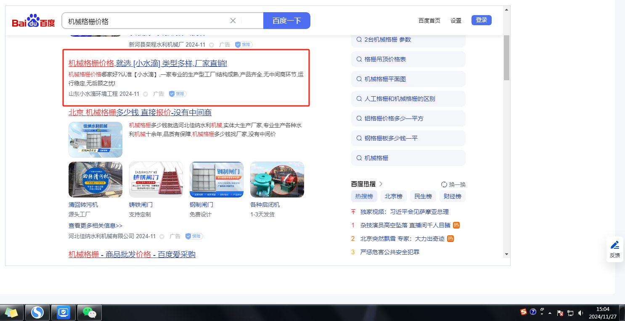Open the 清回转污机 caption link

pyautogui.click(x=83, y=205)
